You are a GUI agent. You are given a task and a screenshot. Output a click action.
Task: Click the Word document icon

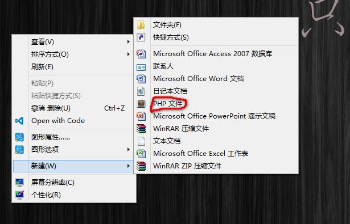click(x=141, y=79)
